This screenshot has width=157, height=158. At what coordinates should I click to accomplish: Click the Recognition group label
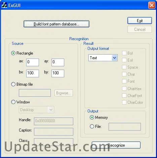[79, 39]
